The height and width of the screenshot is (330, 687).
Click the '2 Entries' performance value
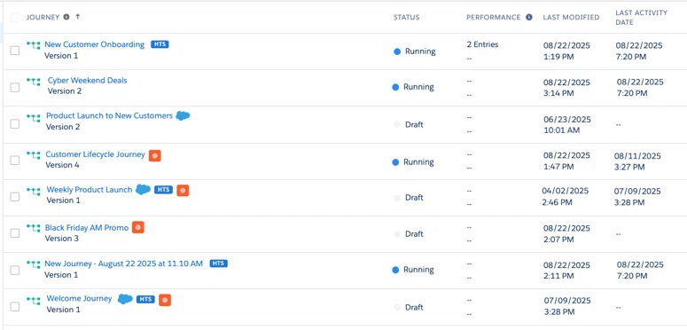tap(482, 44)
